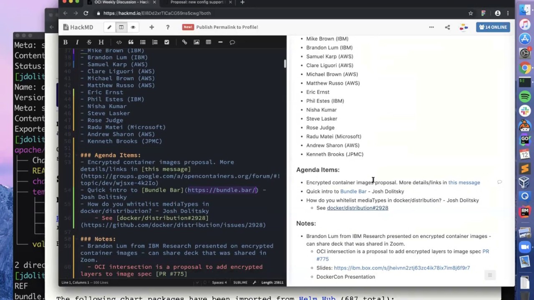Bookmark this page with the star
Screen dimensions: 534x300
click(471, 13)
